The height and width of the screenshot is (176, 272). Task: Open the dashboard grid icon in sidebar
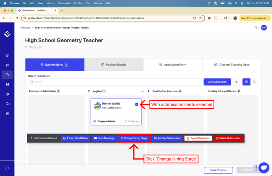[x=7, y=55]
